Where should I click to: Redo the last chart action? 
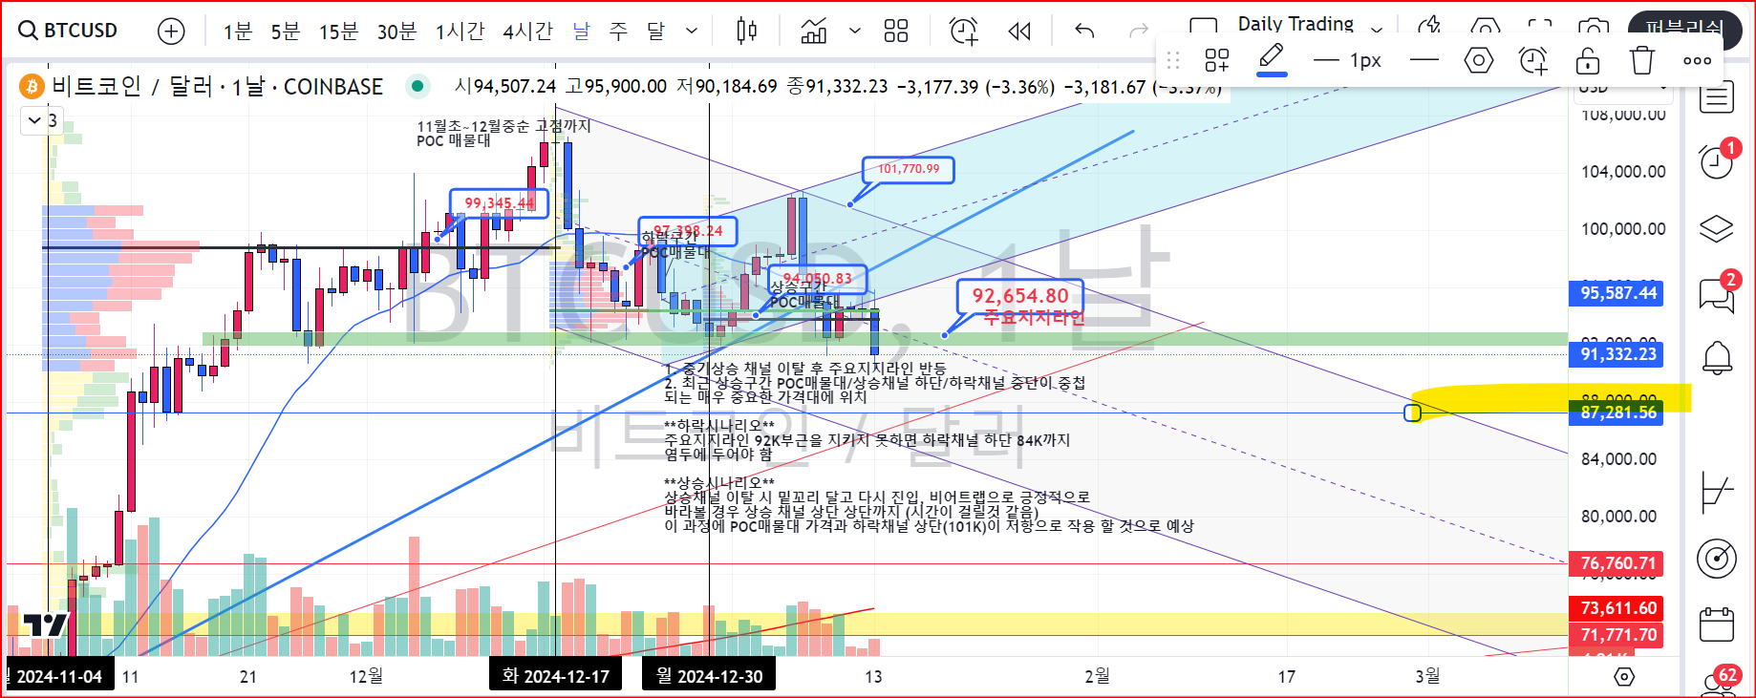pos(1139,32)
